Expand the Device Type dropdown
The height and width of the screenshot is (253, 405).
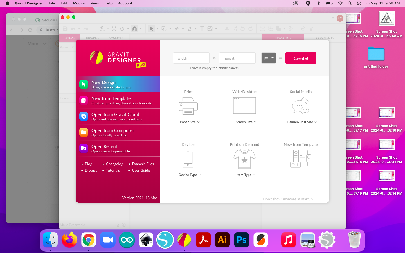[190, 175]
